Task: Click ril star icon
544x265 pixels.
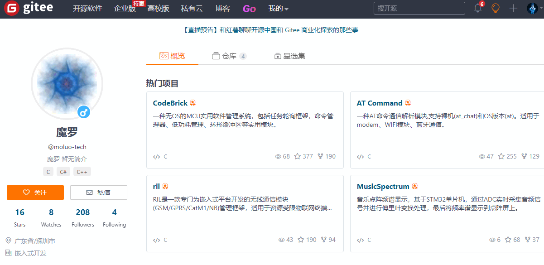Action: click(x=301, y=240)
